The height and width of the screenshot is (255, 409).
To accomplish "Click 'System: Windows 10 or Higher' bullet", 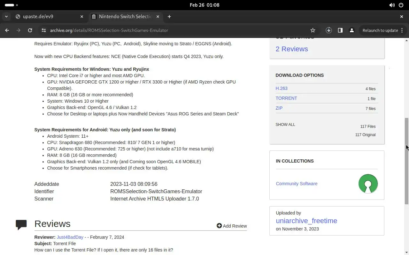I will point(78,101).
